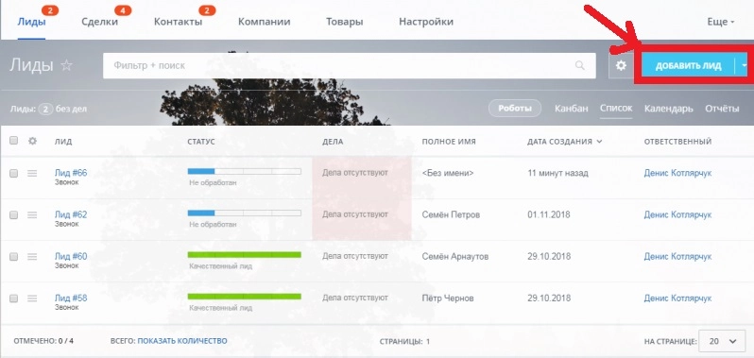Click 11 минут назад date cell
The width and height of the screenshot is (754, 358).
557,173
